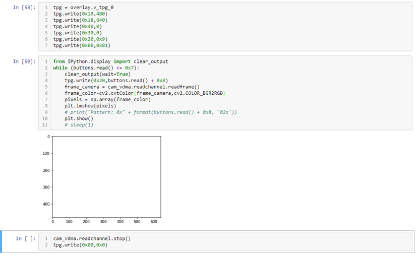This screenshot has width=416, height=255.
Task: Select the empty In [ ] cell prompt
Action: click(x=25, y=238)
